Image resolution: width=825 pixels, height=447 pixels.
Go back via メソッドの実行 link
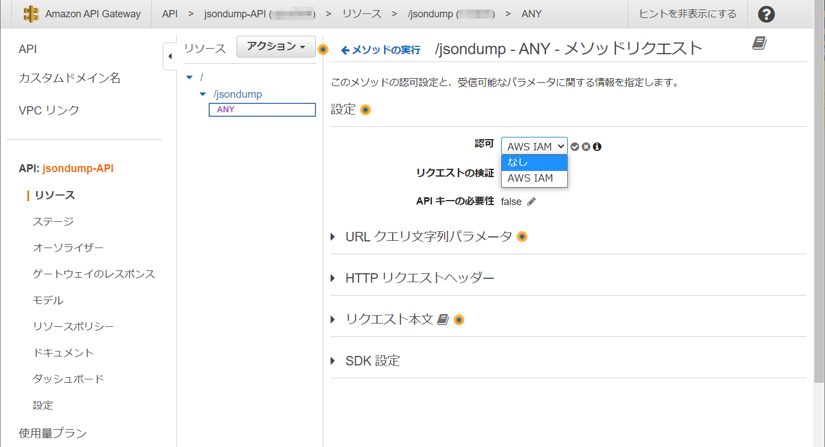(x=381, y=50)
